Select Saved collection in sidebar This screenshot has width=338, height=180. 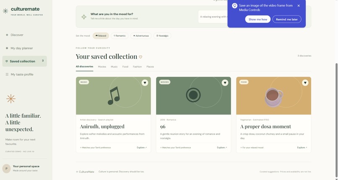pos(25,61)
